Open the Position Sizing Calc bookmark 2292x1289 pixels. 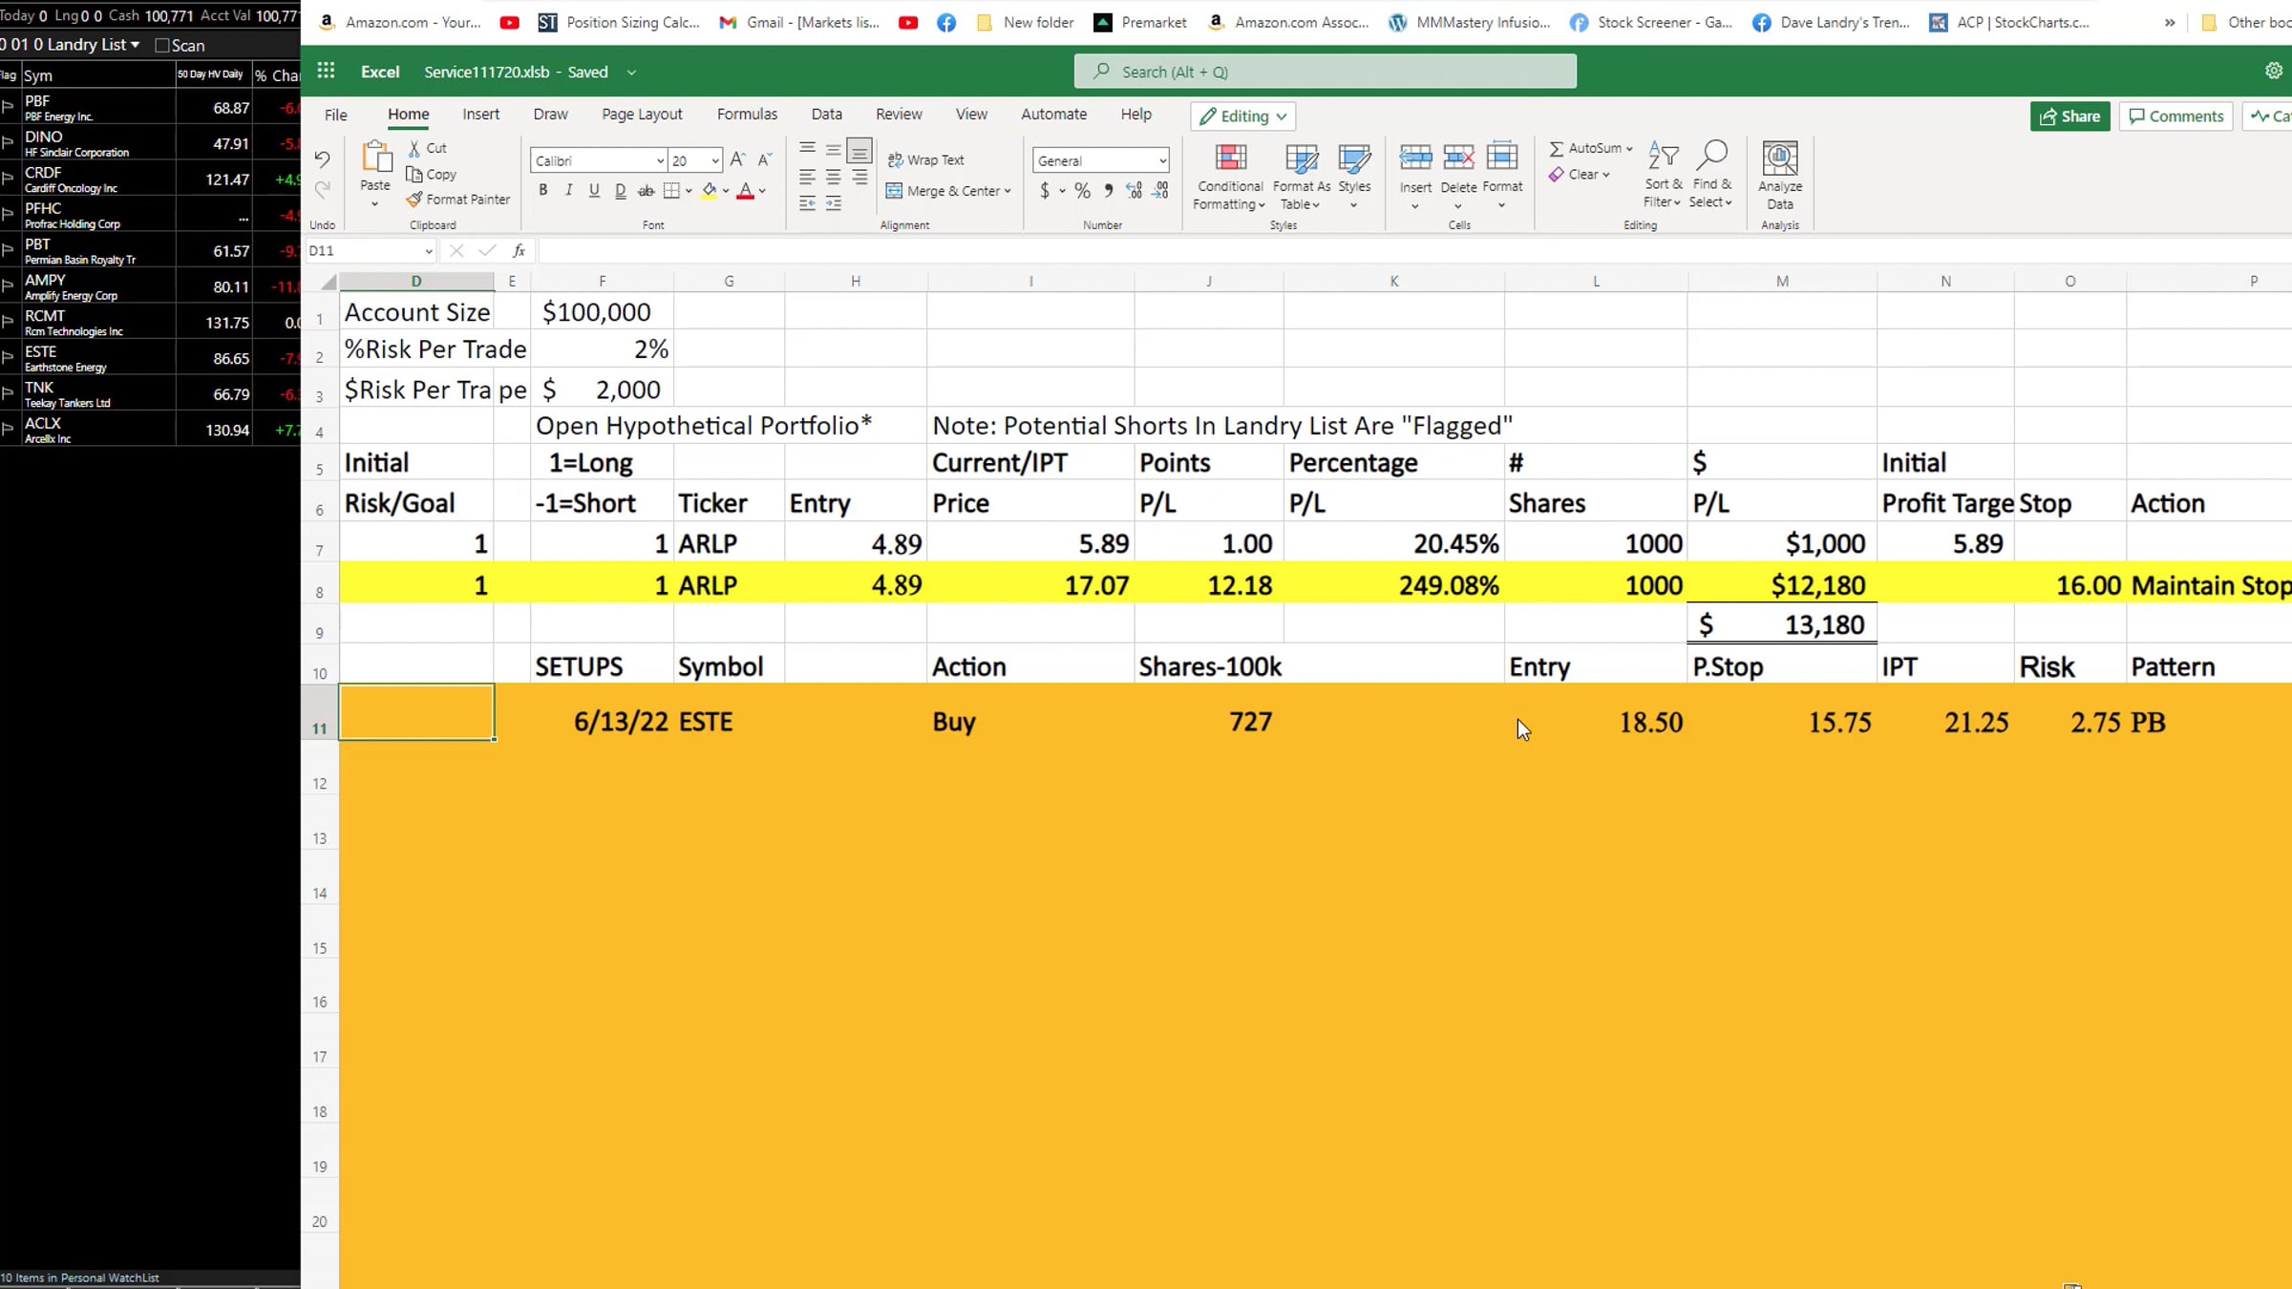pos(619,22)
